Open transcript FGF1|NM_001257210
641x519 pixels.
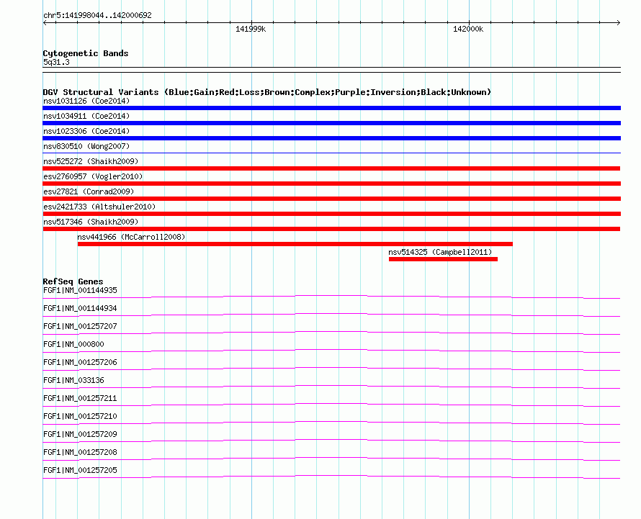(x=80, y=416)
